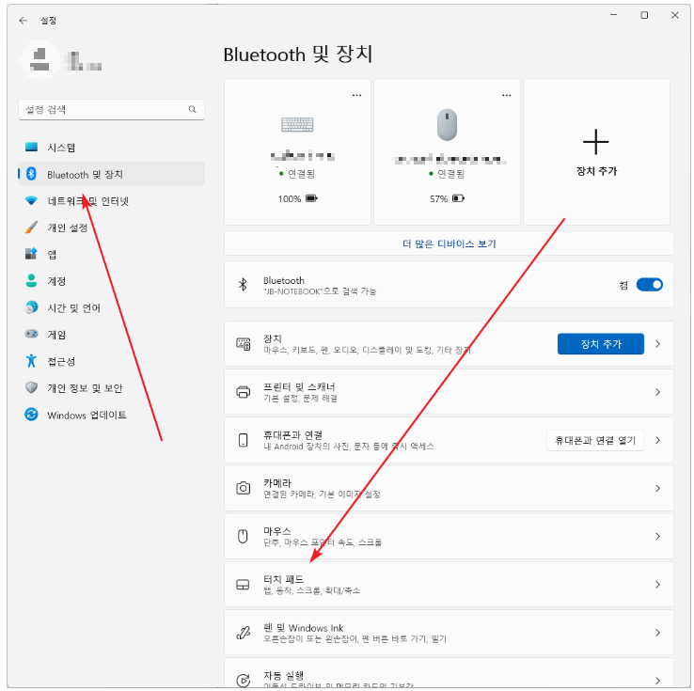Click the user profile avatar
Viewport: 694px width, 691px height.
coord(40,60)
